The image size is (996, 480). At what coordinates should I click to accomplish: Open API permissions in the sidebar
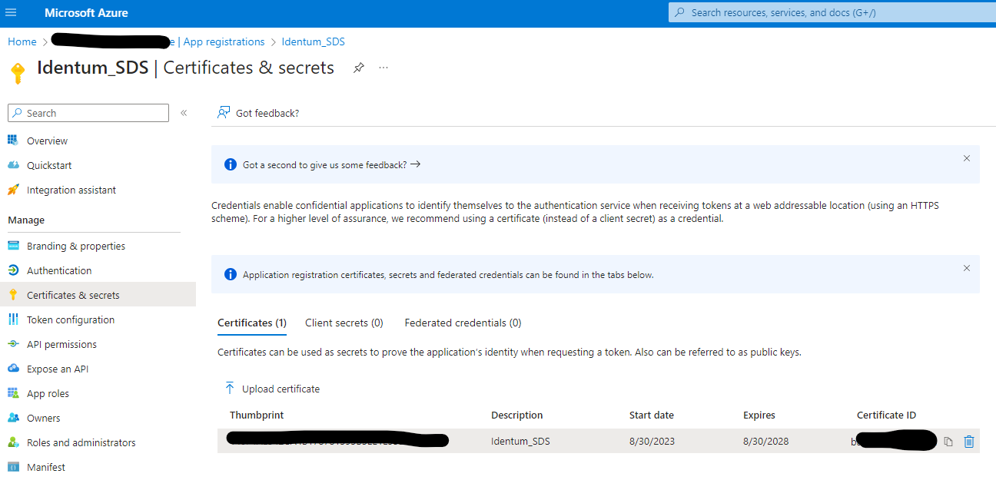[61, 344]
